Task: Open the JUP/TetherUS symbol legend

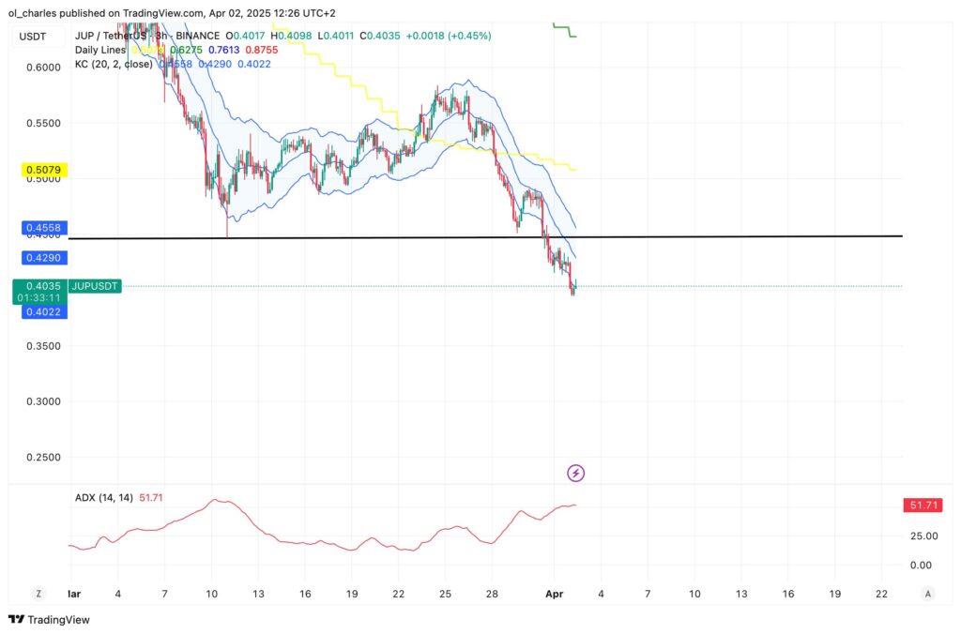Action: 111,35
